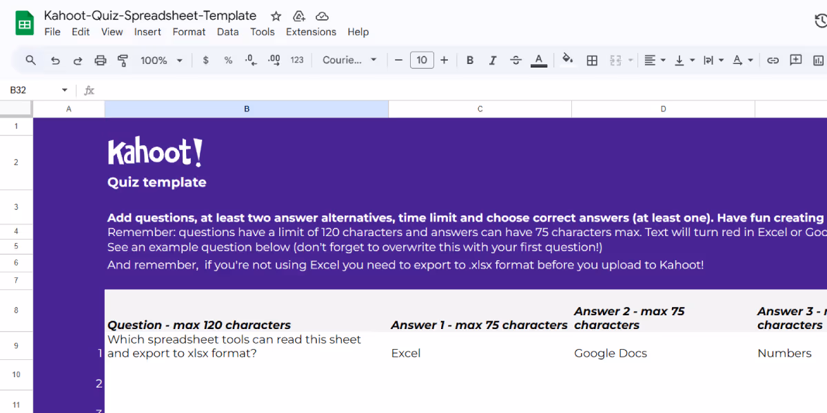This screenshot has width=827, height=413.
Task: Select the 'Excel' answer cell
Action: pyautogui.click(x=480, y=346)
